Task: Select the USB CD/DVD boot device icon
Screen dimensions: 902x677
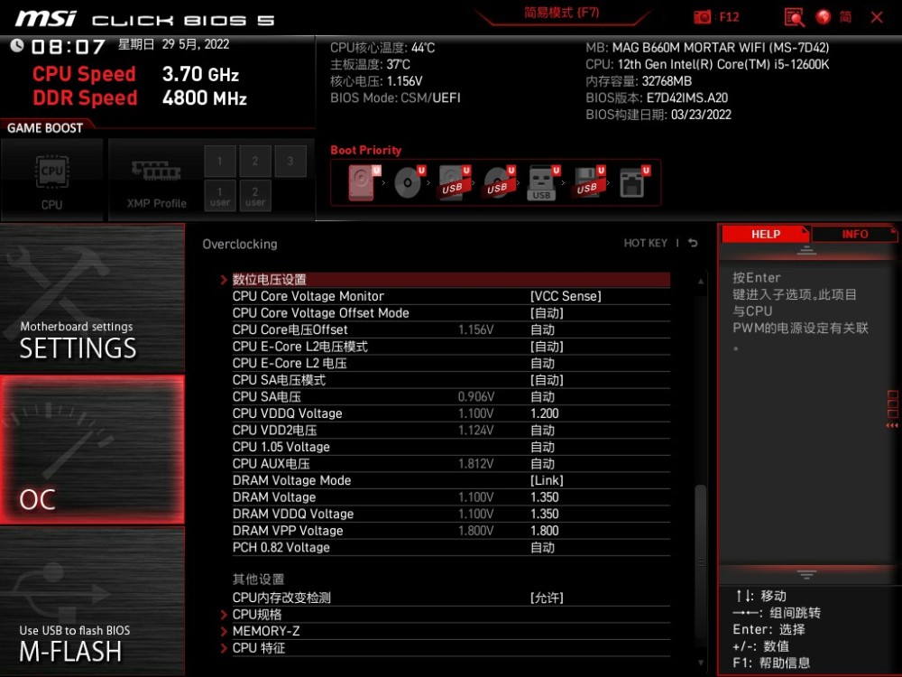Action: [x=499, y=182]
